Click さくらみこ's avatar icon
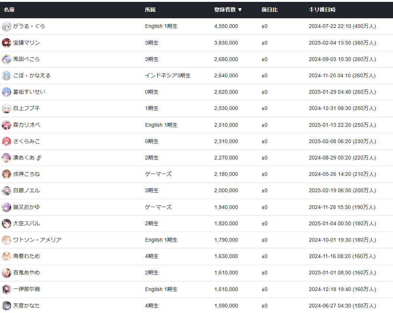393x313 pixels. [6, 141]
